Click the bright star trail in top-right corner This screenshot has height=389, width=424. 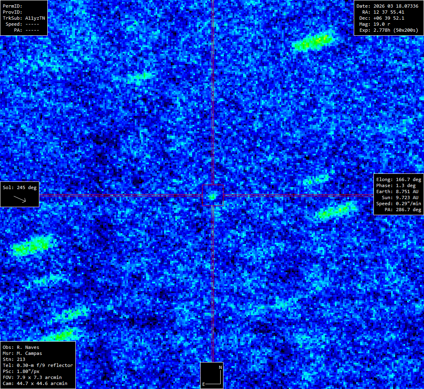coord(314,41)
